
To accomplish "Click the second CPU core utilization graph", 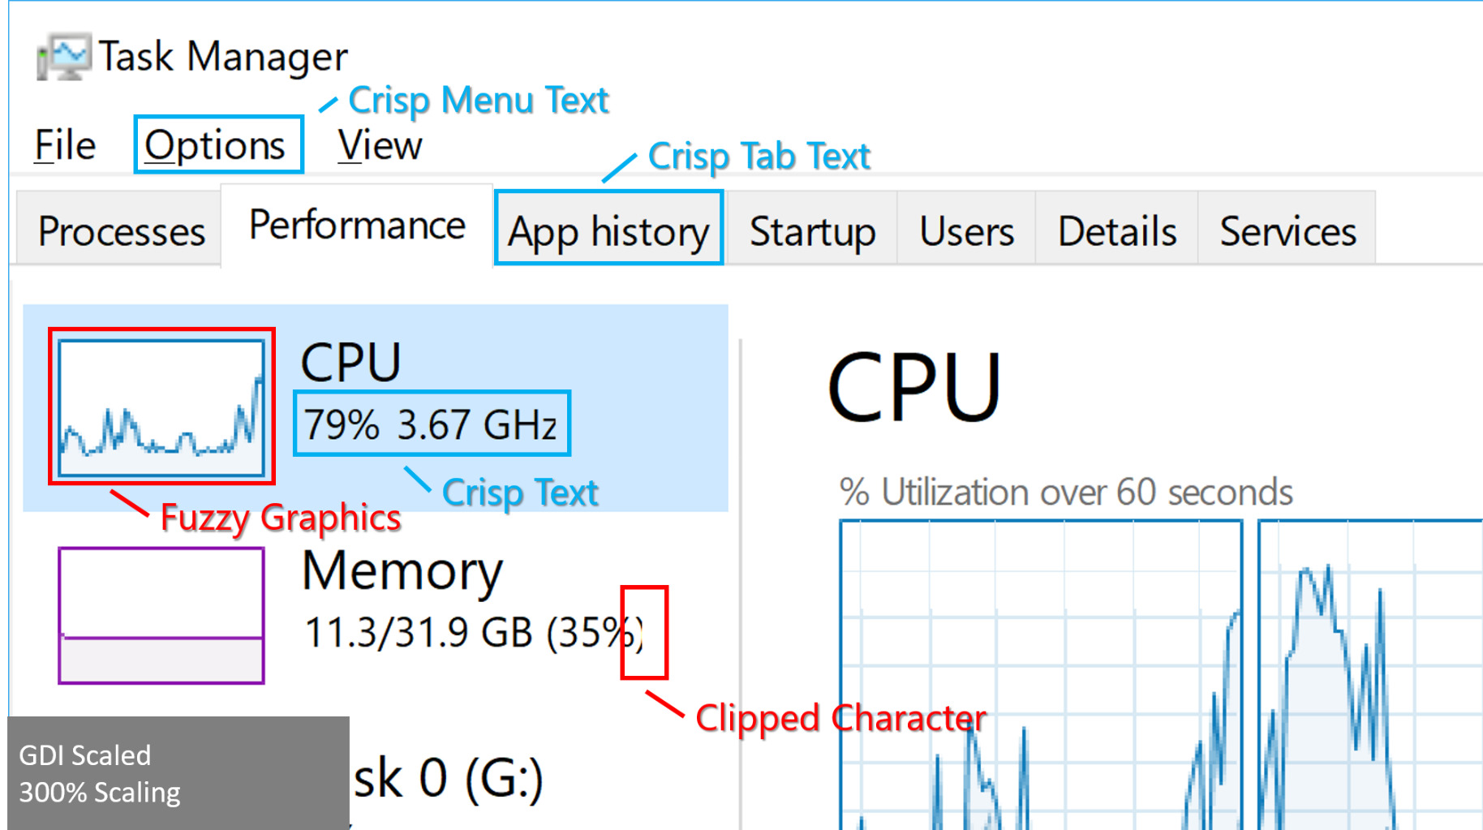I will [1371, 675].
